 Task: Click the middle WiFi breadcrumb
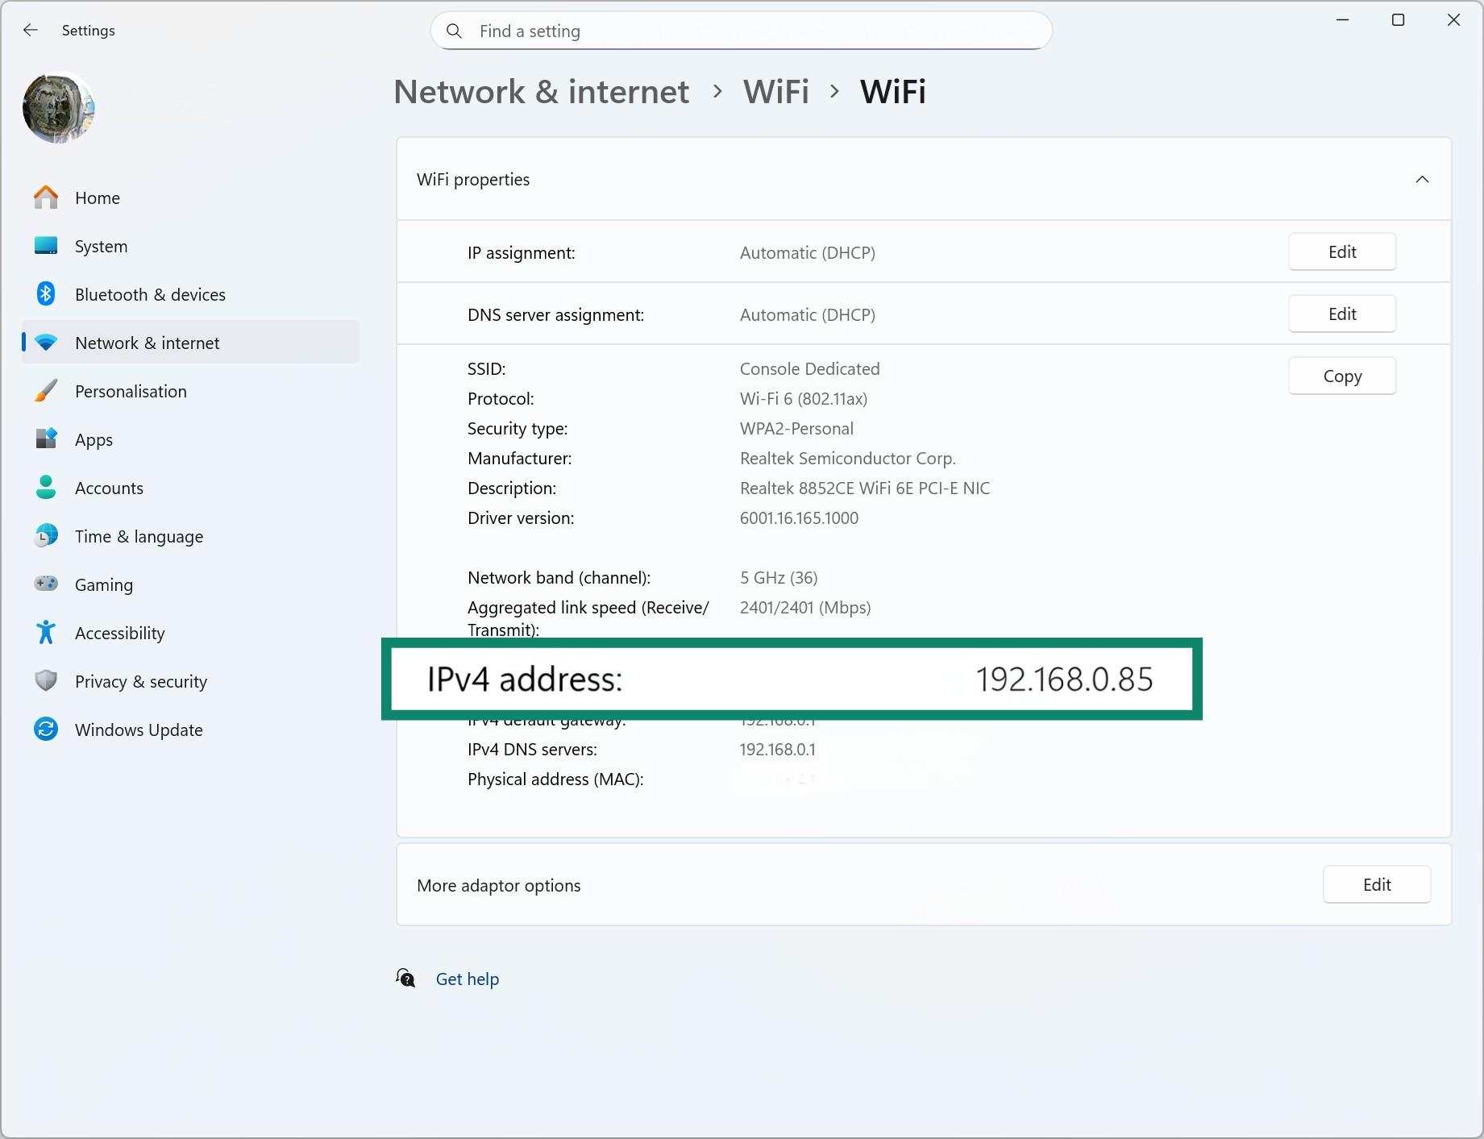point(776,92)
